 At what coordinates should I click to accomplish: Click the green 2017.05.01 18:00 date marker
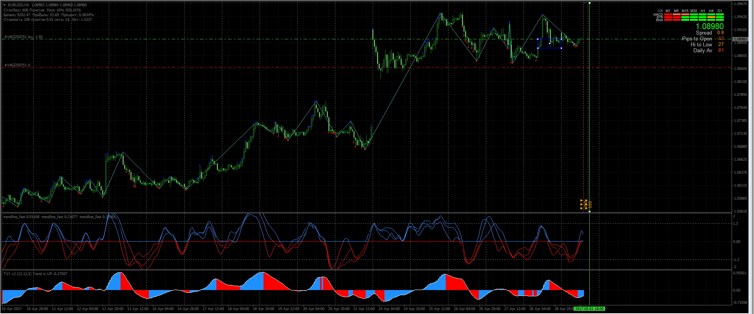pyautogui.click(x=589, y=309)
